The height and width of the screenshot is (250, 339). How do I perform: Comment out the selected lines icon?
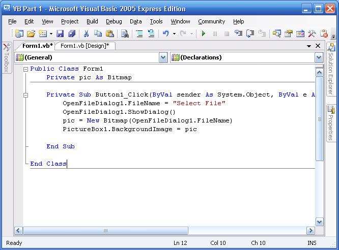click(139, 34)
